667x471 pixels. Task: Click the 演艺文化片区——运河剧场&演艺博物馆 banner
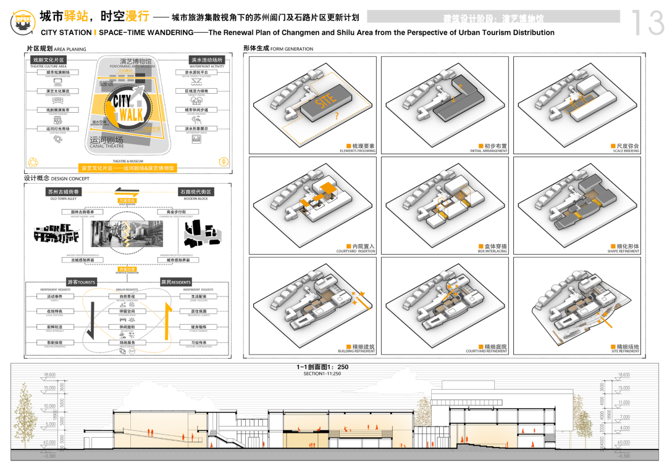(128, 168)
